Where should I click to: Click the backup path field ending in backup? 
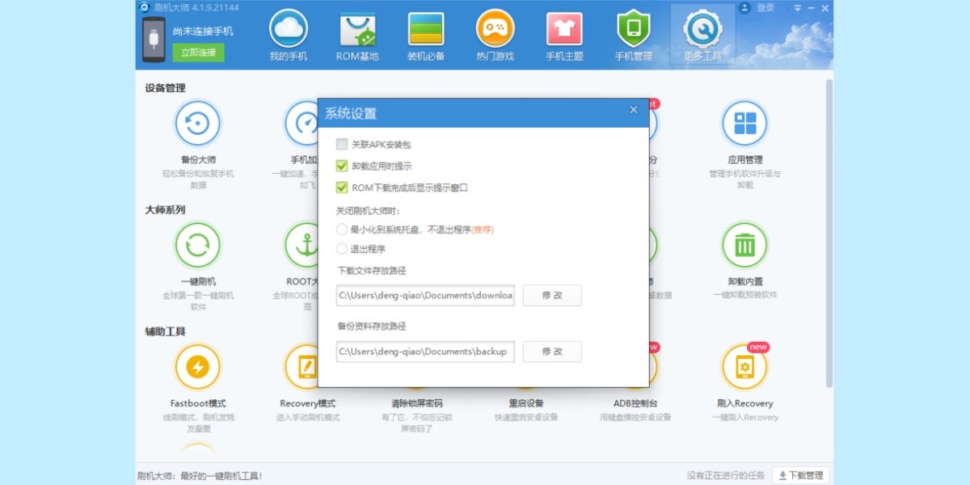(x=426, y=352)
